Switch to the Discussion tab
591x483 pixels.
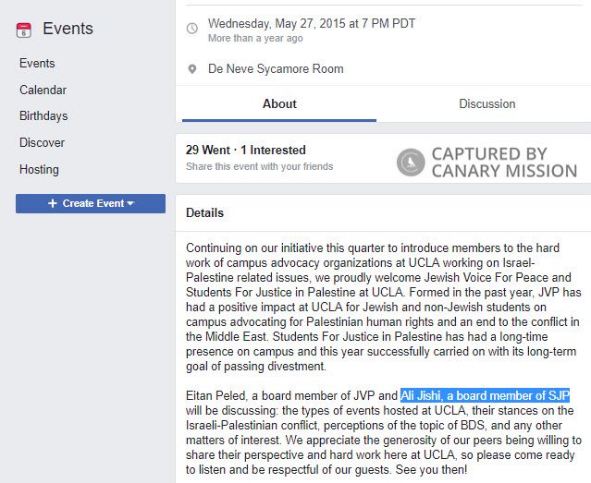(487, 104)
